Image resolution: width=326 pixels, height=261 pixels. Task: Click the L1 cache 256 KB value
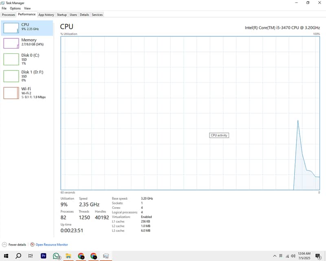[x=145, y=221]
